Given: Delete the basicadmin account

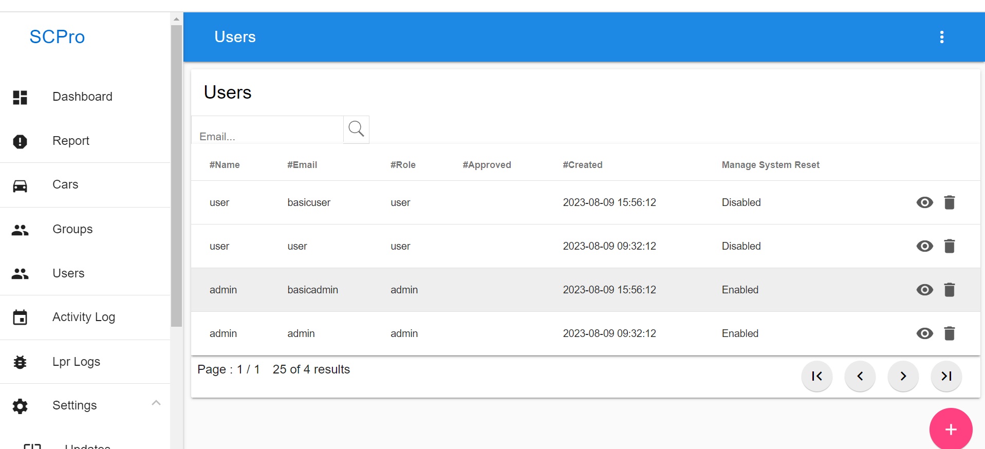Looking at the screenshot, I should (950, 290).
